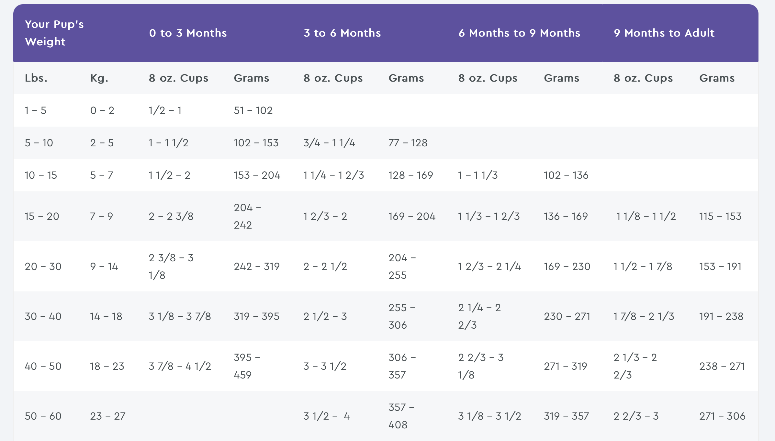Click the "51 – 102" grams cell
Viewport: 775px width, 441px height.
(253, 110)
